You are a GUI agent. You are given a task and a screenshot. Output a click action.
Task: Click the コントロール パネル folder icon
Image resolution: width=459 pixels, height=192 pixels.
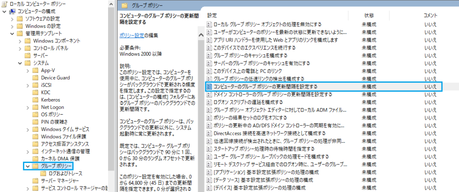(x=27, y=48)
